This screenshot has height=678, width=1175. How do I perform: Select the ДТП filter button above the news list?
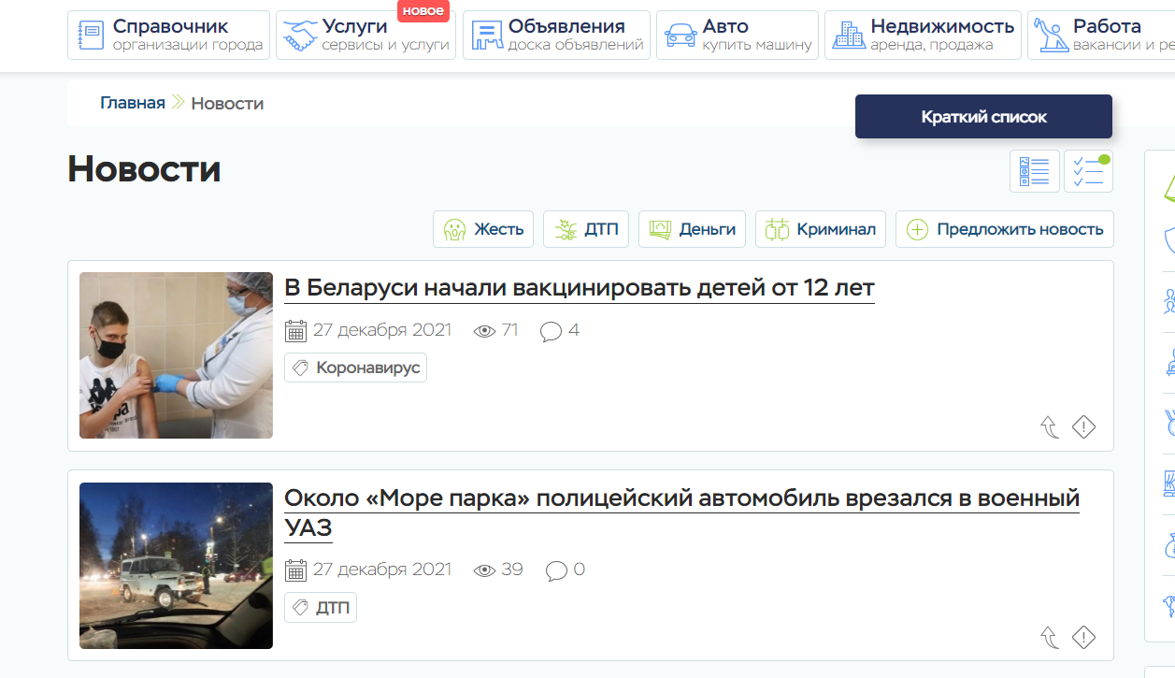point(586,229)
